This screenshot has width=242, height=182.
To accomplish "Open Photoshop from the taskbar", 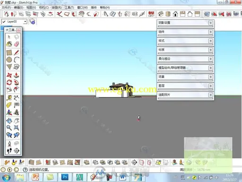I will (65, 177).
